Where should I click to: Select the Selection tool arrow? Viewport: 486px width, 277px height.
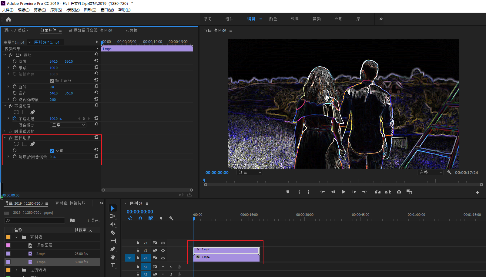coord(113,208)
